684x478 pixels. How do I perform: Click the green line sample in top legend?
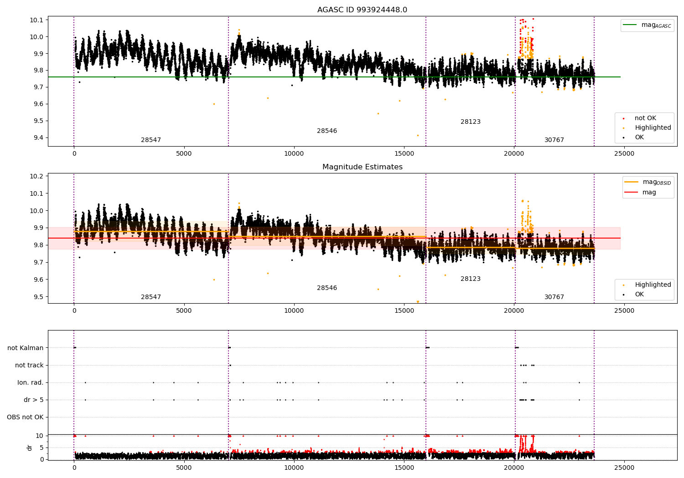point(631,25)
